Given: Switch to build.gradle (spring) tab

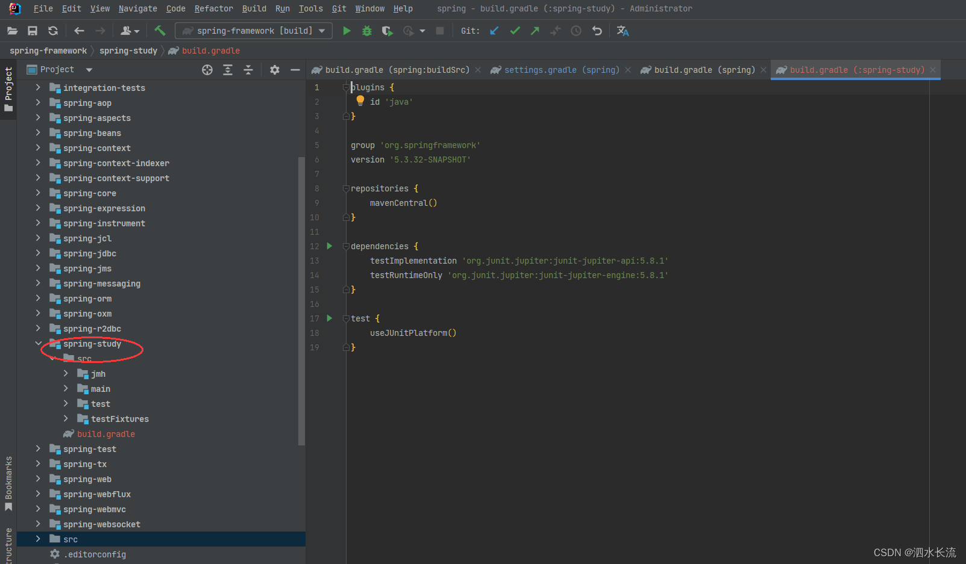Looking at the screenshot, I should (704, 70).
